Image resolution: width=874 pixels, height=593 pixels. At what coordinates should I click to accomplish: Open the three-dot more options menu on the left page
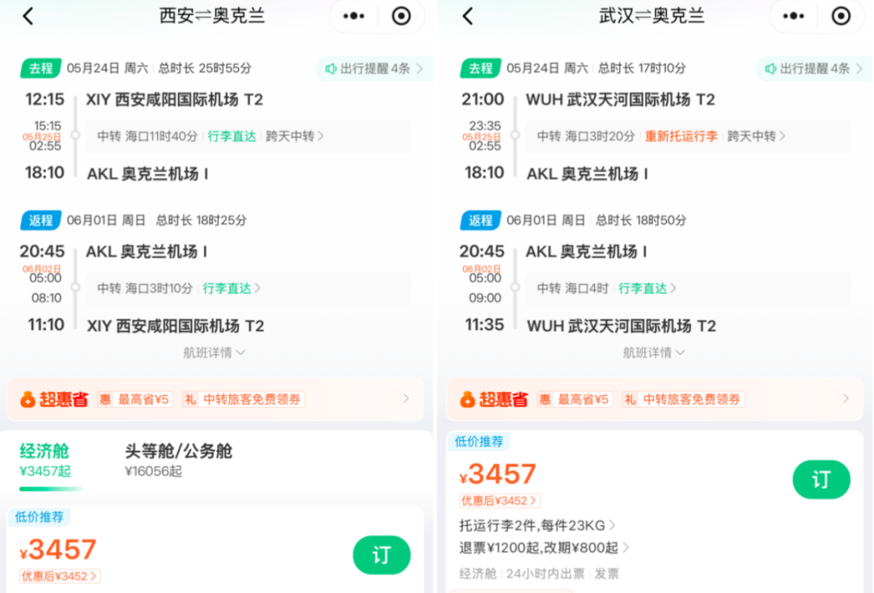coord(354,15)
